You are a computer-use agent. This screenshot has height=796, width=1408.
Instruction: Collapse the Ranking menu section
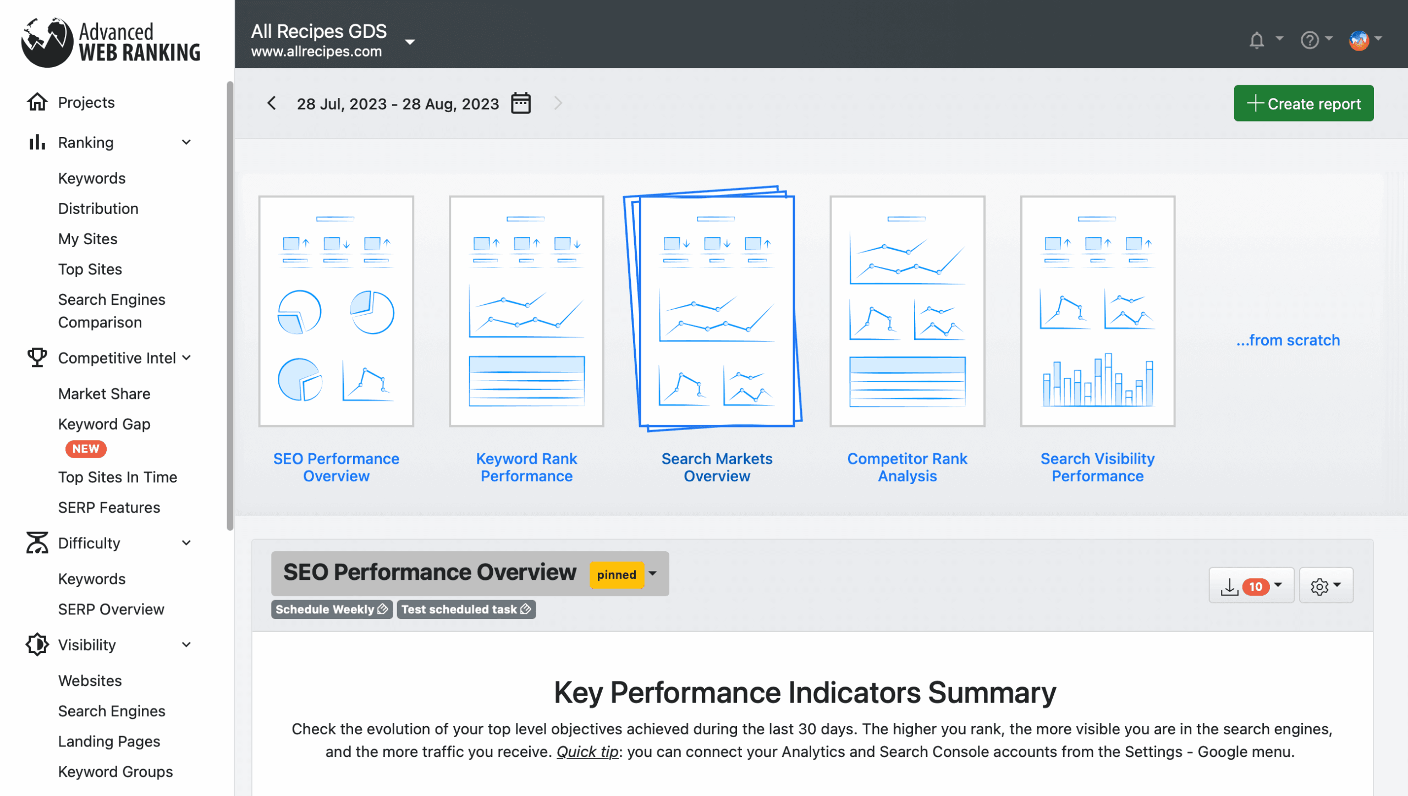(186, 142)
